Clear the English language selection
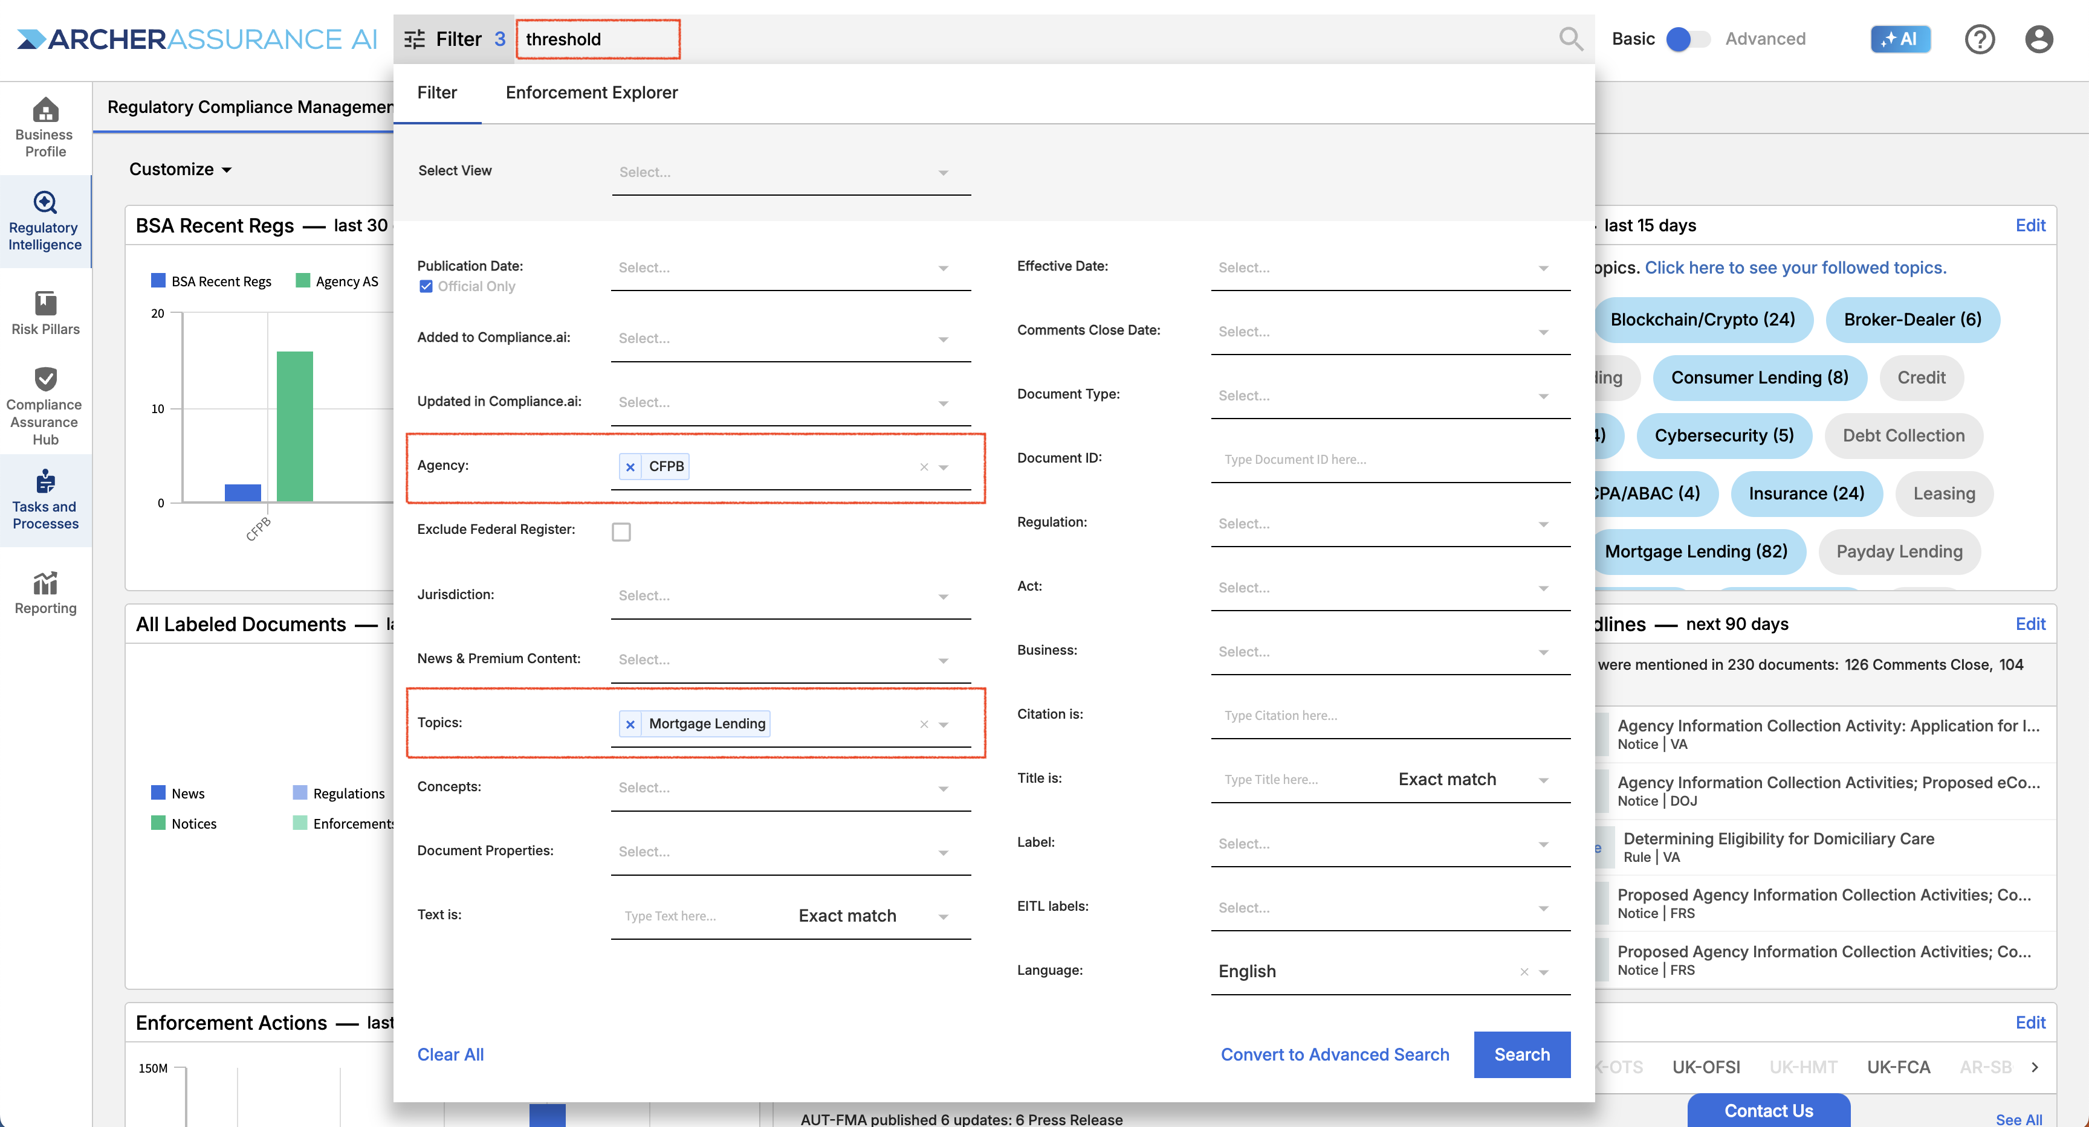This screenshot has height=1127, width=2089. 1524,971
